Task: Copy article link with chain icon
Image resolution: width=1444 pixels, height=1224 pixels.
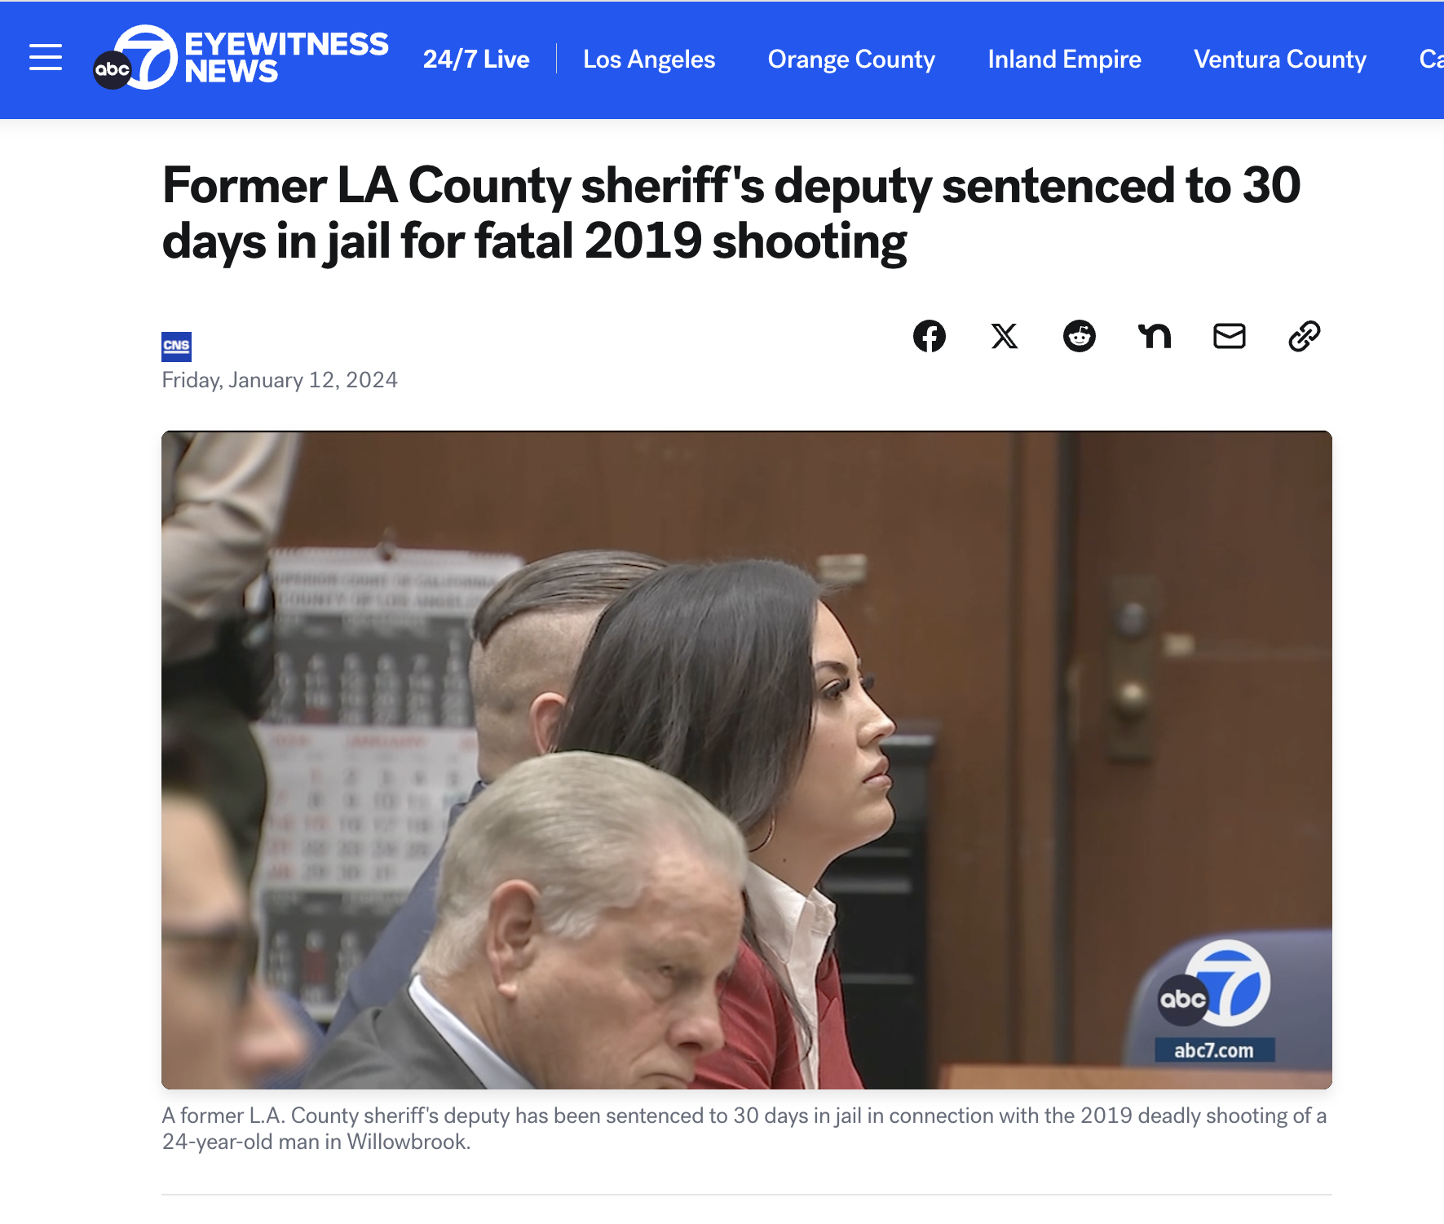Action: coord(1305,336)
